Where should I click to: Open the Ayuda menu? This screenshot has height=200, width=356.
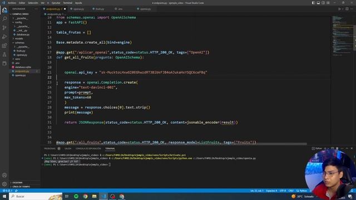click(78, 3)
